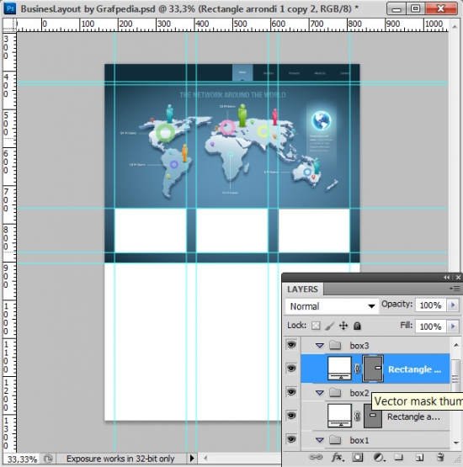The width and height of the screenshot is (463, 467).
Task: Click the 'Opacity:' label
Action: 396,304
